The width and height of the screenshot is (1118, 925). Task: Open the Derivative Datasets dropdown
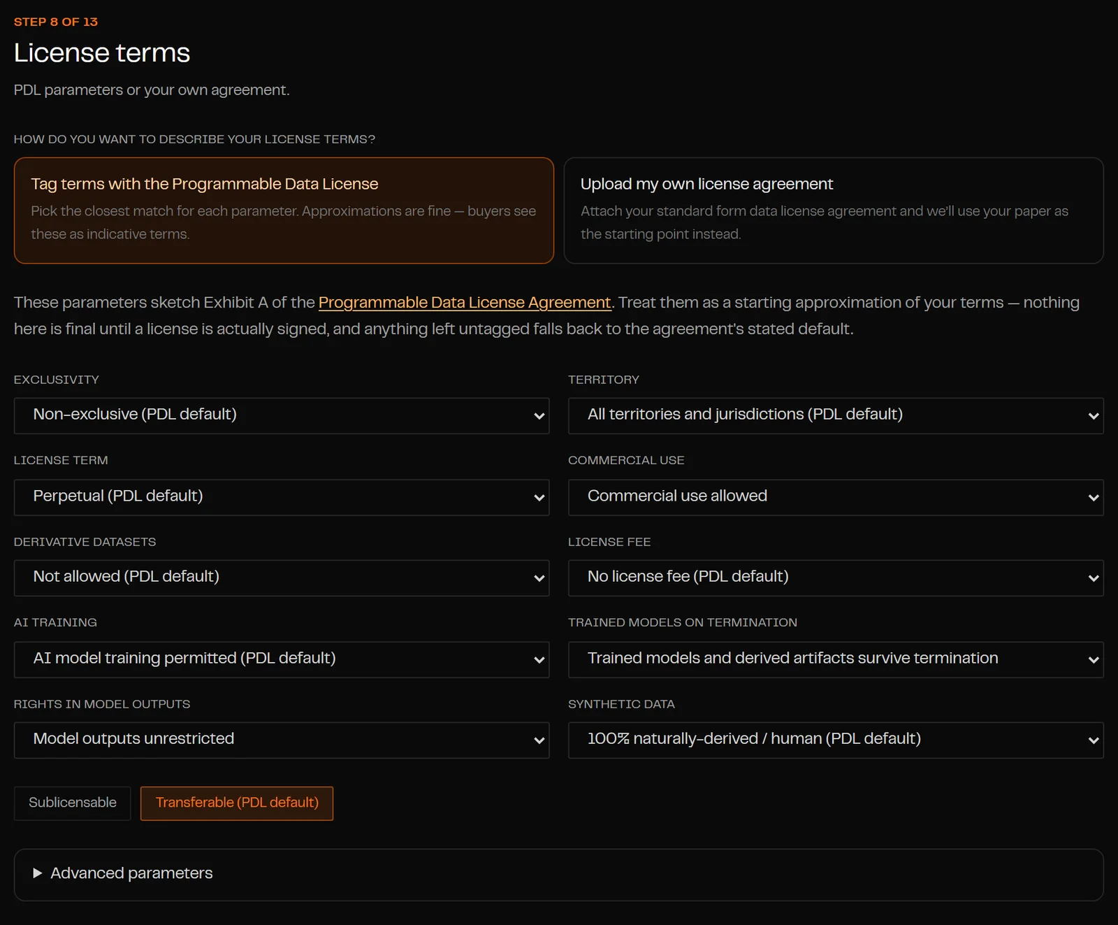click(282, 578)
